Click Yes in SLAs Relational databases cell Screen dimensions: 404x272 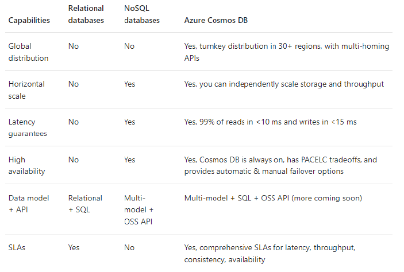click(x=74, y=247)
